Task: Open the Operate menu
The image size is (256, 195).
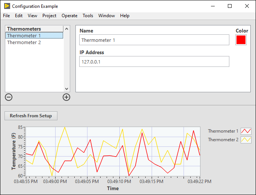Action: 69,16
